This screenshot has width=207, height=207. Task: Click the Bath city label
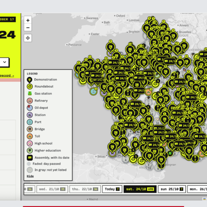click(107, 22)
